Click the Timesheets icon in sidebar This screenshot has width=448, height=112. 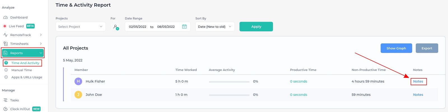click(x=5, y=44)
